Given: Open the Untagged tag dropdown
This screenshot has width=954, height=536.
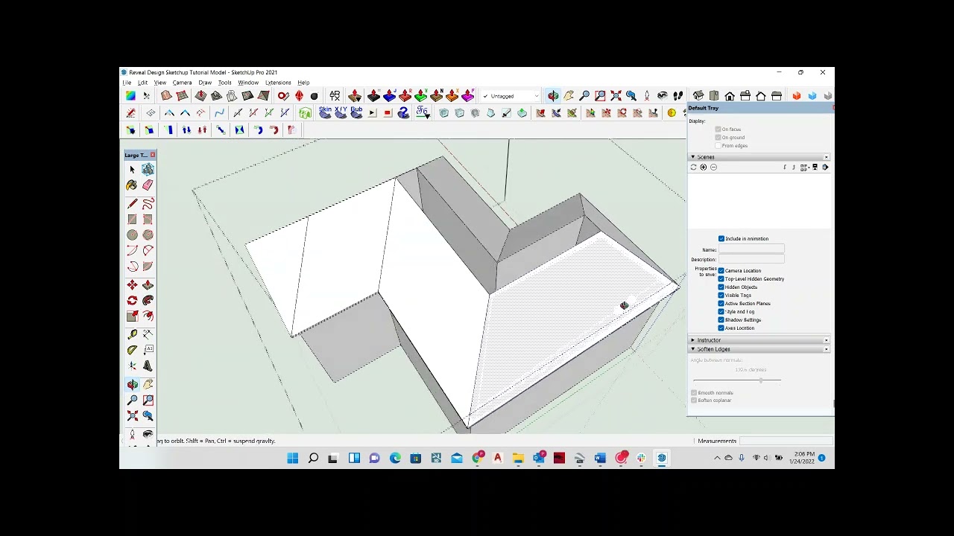Looking at the screenshot, I should pos(511,96).
